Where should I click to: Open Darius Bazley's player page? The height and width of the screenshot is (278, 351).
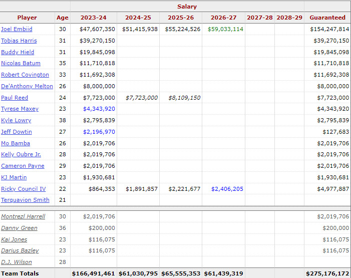click(20, 250)
